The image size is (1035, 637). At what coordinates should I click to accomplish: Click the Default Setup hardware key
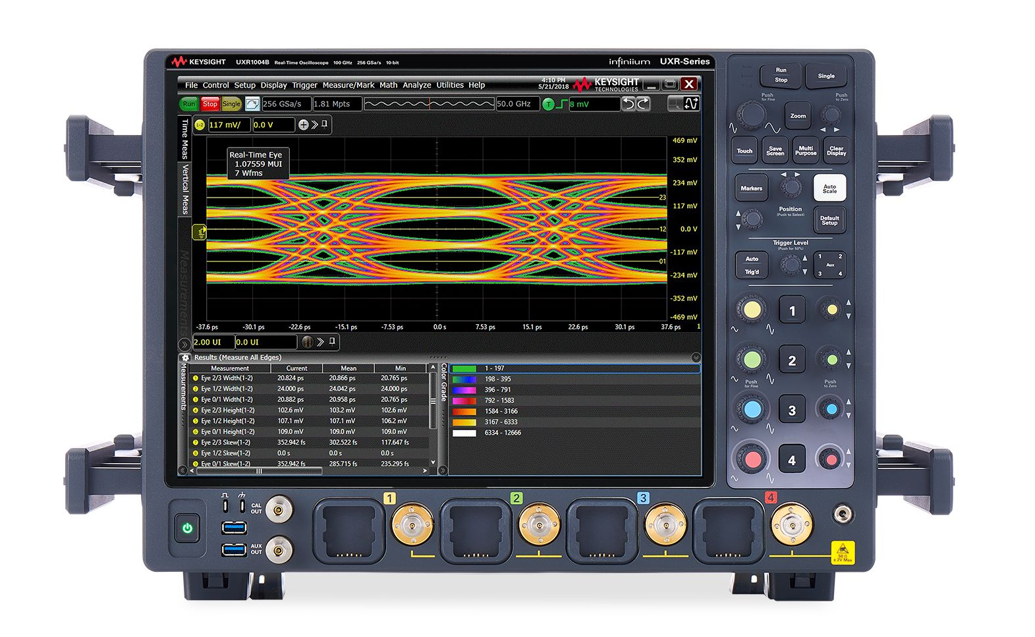(x=829, y=220)
